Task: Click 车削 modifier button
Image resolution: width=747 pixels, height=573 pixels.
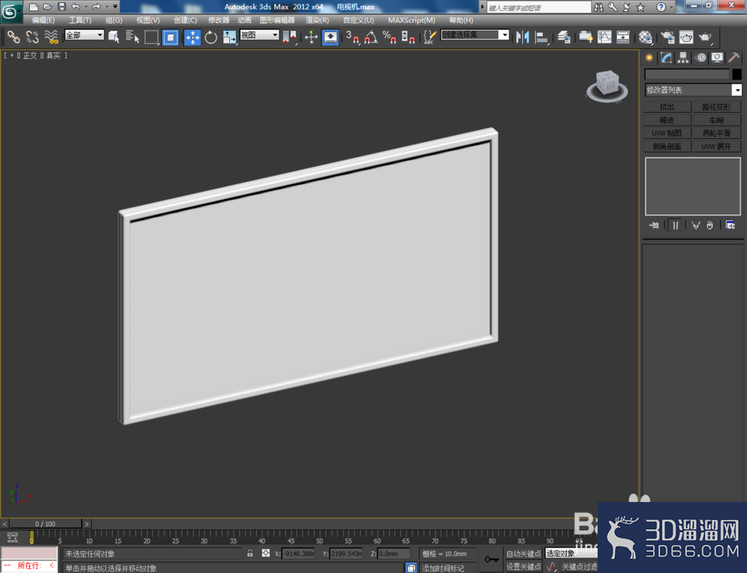Action: coord(716,120)
